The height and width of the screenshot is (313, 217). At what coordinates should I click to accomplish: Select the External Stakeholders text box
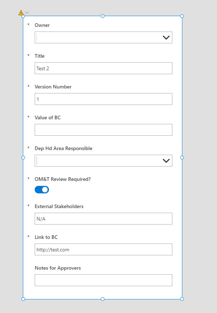pyautogui.click(x=103, y=219)
